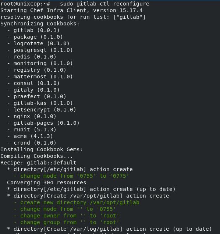Click the 'postgresql (0.1.0)' cookbook entry
This screenshot has height=234, width=220.
(x=43, y=50)
